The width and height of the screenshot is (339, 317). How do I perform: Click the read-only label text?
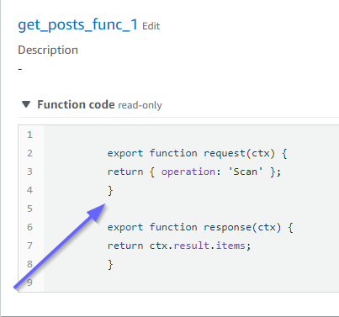140,105
